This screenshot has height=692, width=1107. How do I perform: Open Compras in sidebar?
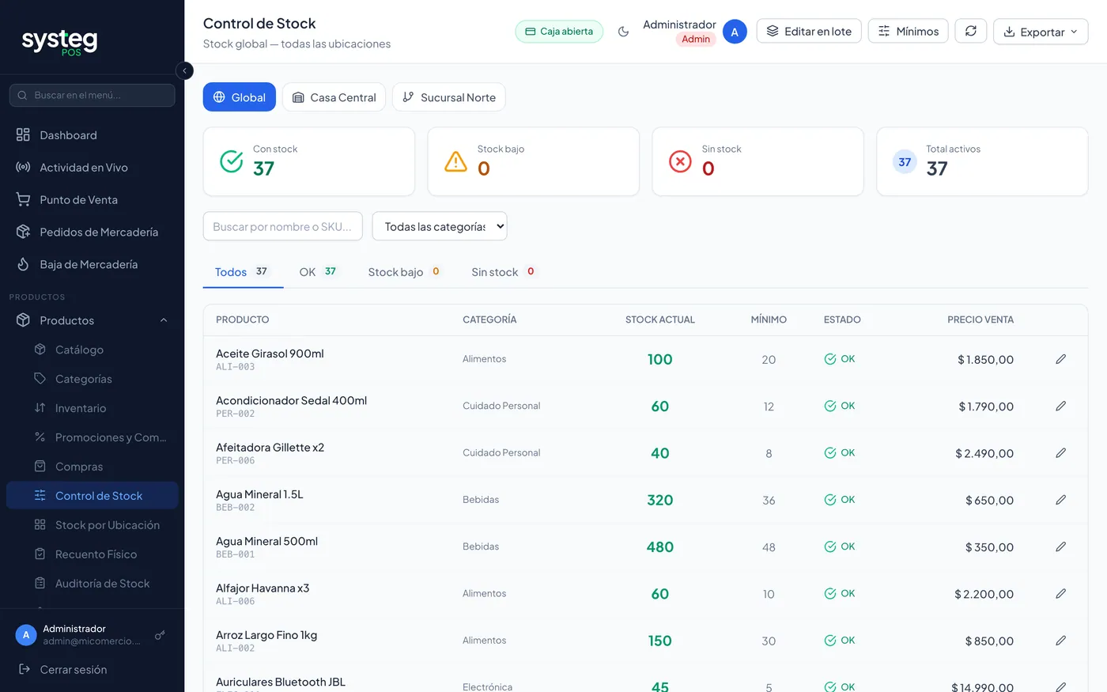pos(92,467)
